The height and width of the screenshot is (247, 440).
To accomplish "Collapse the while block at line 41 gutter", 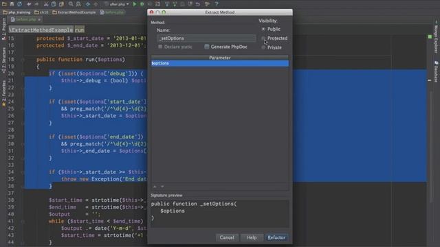I will [23, 221].
